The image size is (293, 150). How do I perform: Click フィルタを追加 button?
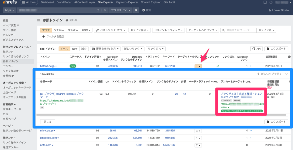[x=53, y=37]
